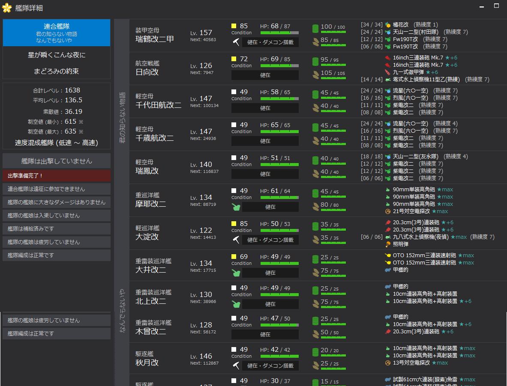Switch to the まどろみの約束 fleet tab

pyautogui.click(x=56, y=71)
